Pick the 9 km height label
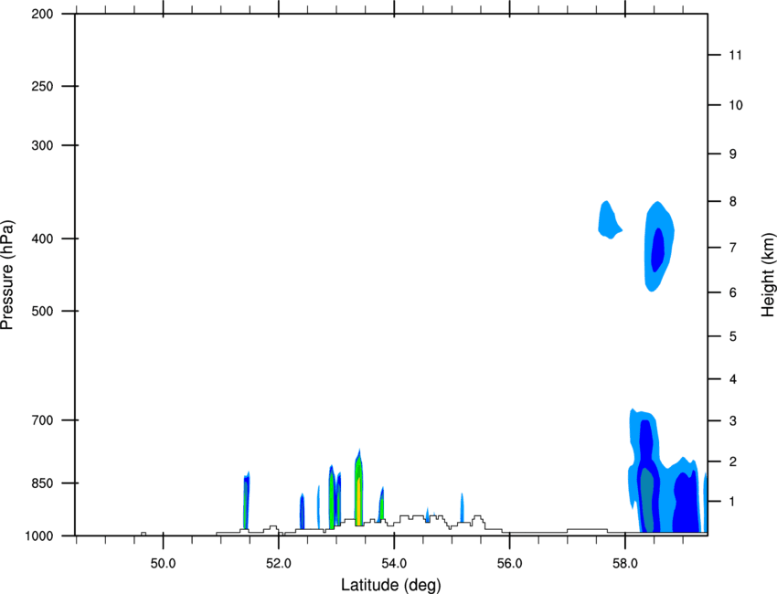777x594 pixels. click(x=733, y=154)
